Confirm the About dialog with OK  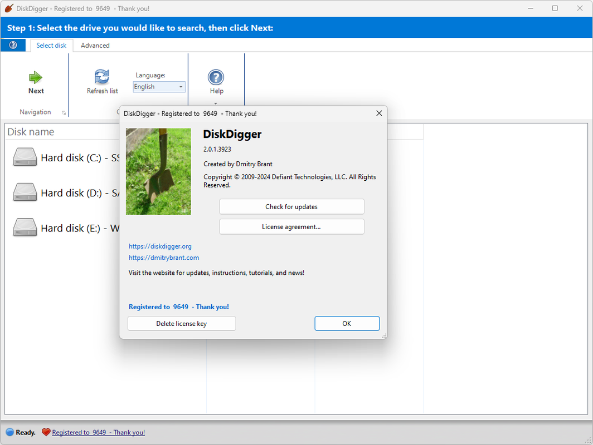[x=347, y=324]
